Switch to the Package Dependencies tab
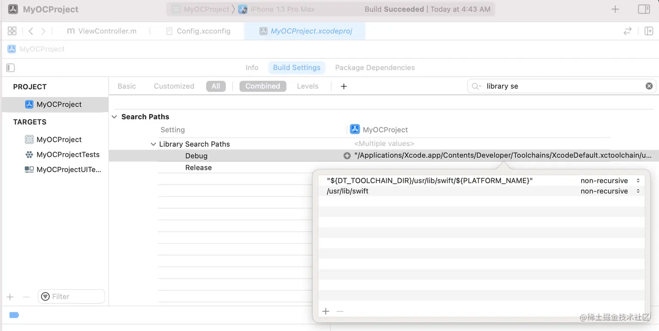 (375, 68)
